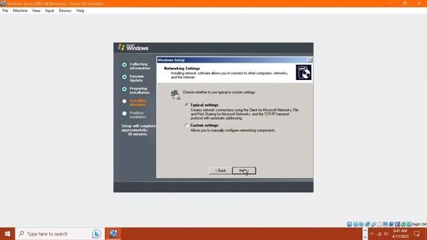Click the CD setup icon in dialog header
Viewport: 427px width, 240px height.
[304, 73]
